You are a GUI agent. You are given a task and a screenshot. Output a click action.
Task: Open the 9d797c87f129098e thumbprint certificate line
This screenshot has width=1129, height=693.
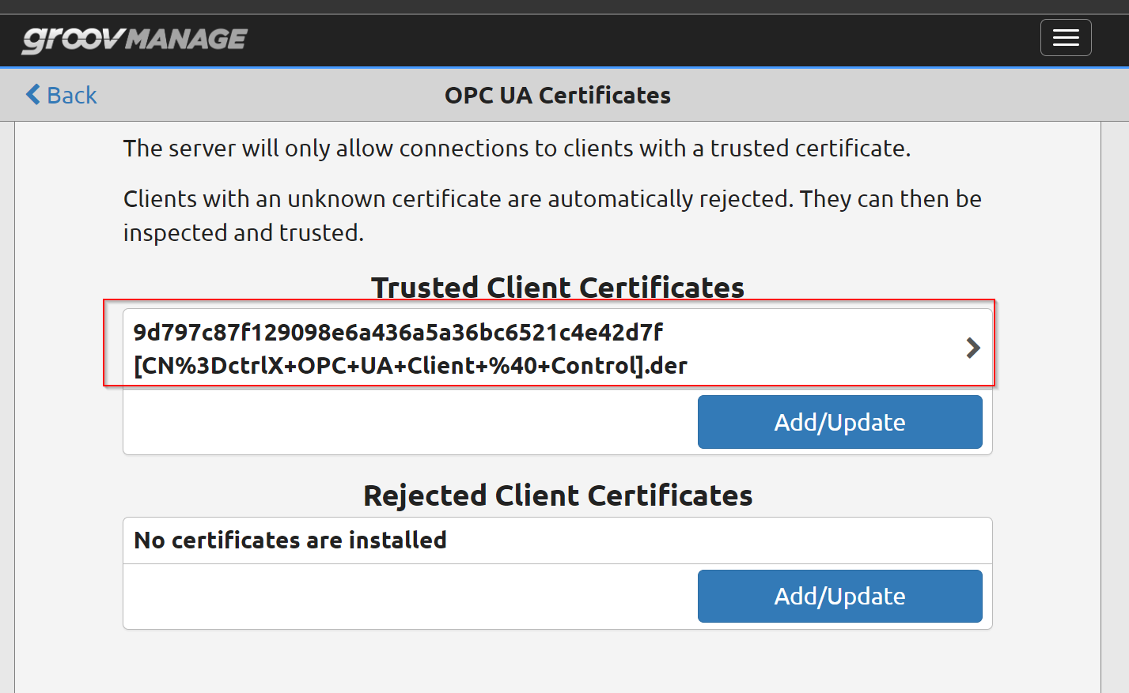click(398, 332)
